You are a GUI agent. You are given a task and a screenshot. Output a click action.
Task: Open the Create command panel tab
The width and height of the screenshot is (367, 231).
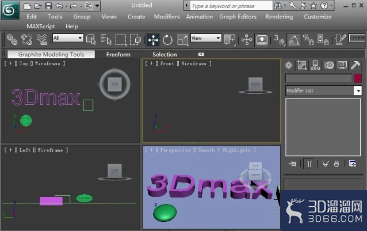[x=289, y=65]
